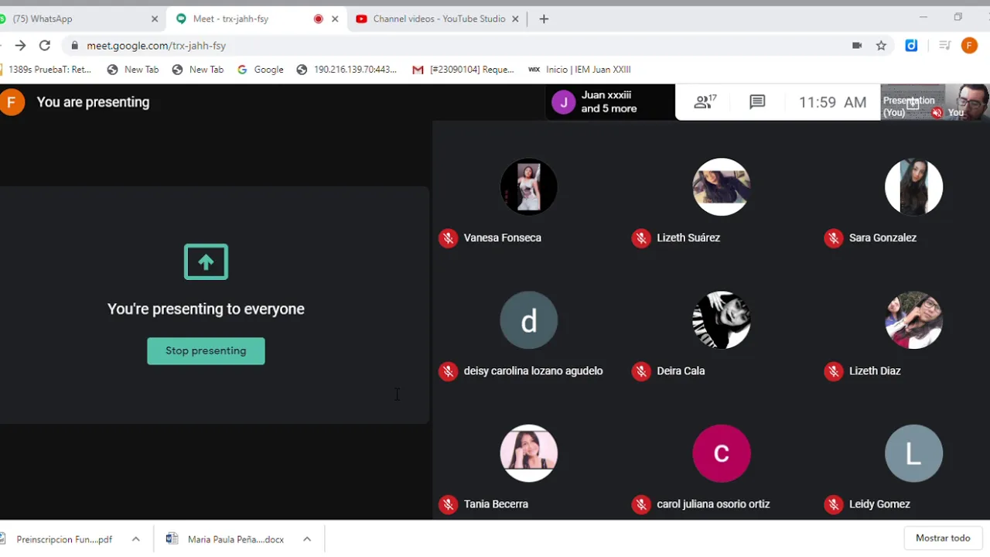
Task: Click Lizeth Díaz's profile picture
Action: [x=913, y=320]
